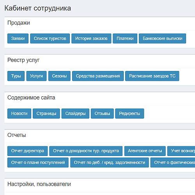Open Агентские отчеты
195x195 pixels.
pos(145,151)
